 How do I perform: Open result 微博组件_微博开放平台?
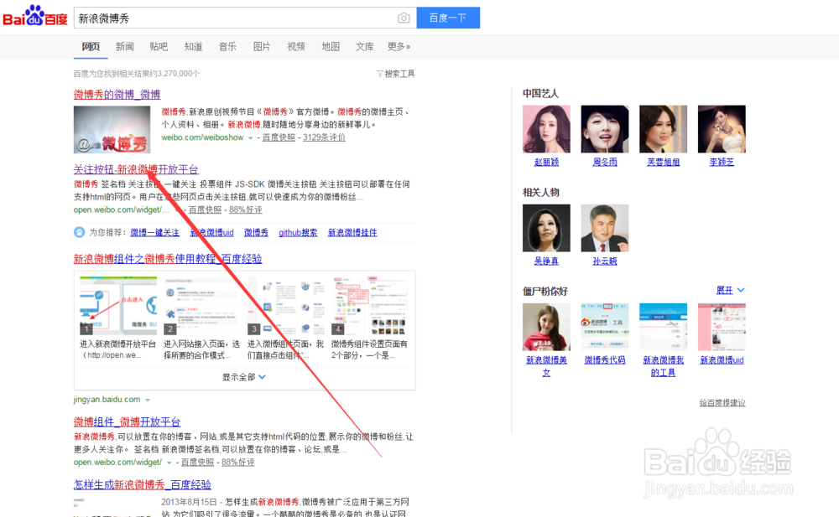[127, 421]
